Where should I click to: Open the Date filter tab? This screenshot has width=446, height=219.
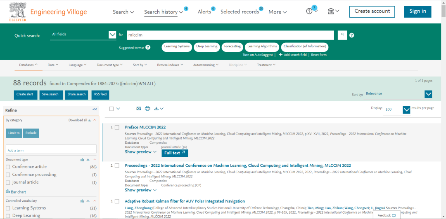tap(53, 65)
